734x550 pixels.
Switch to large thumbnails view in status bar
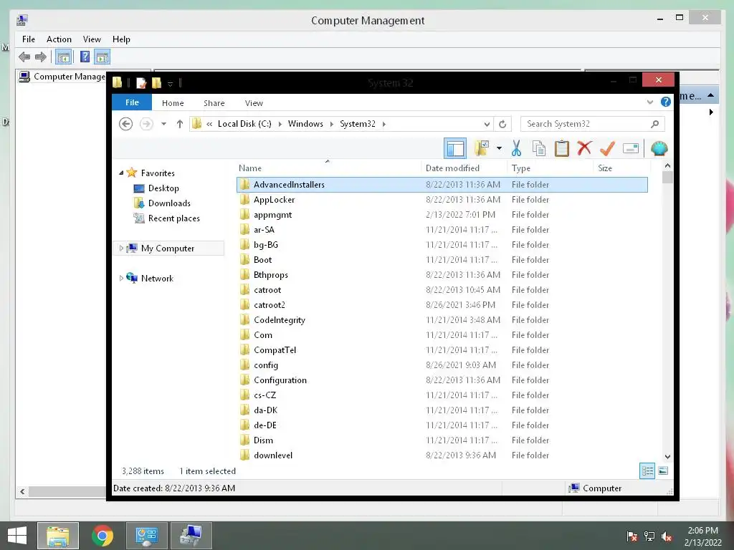(663, 471)
